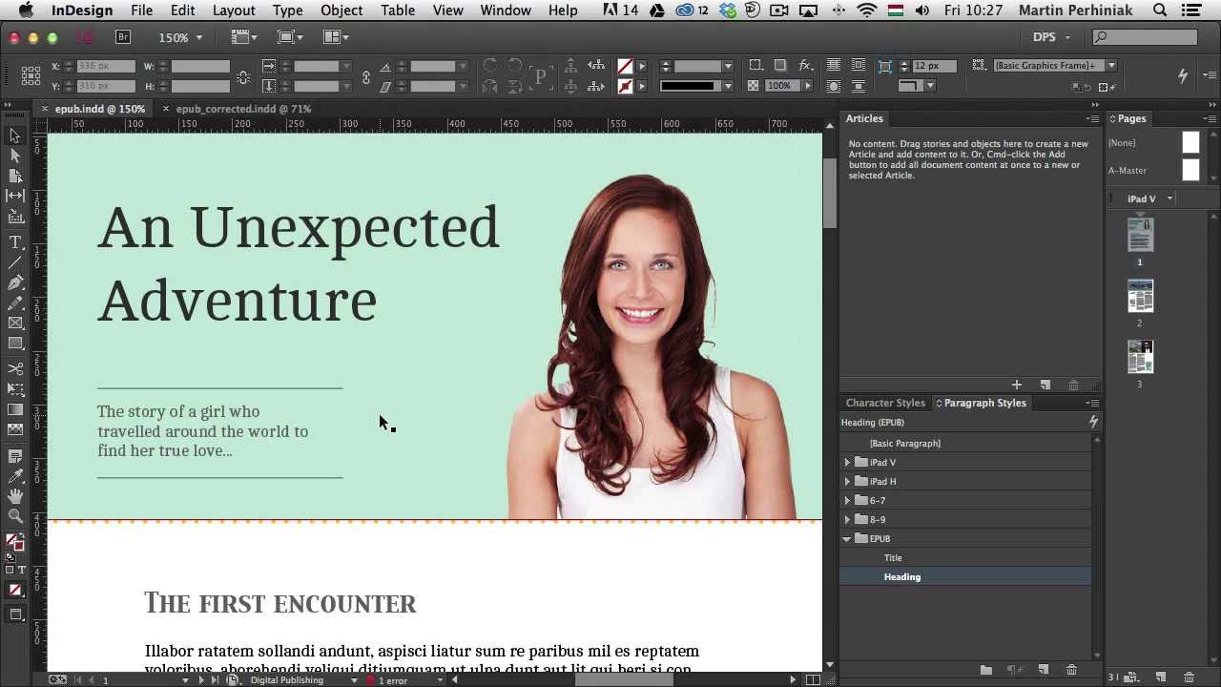The image size is (1221, 687).
Task: Toggle formatting affects text button
Action: (22, 570)
